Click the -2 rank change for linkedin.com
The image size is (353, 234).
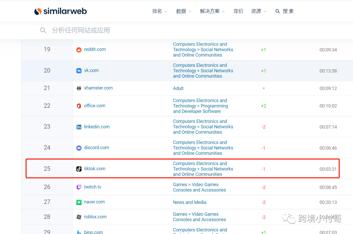click(263, 127)
